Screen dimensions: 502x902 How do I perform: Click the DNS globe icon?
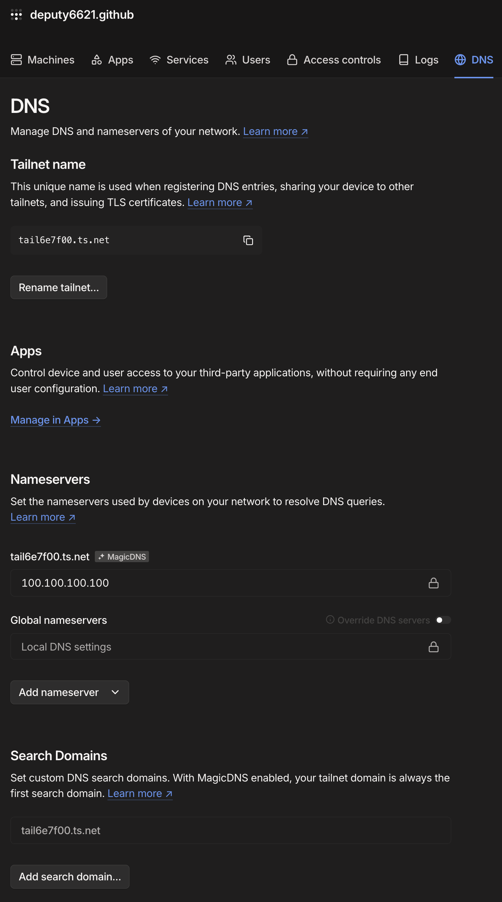click(x=460, y=60)
